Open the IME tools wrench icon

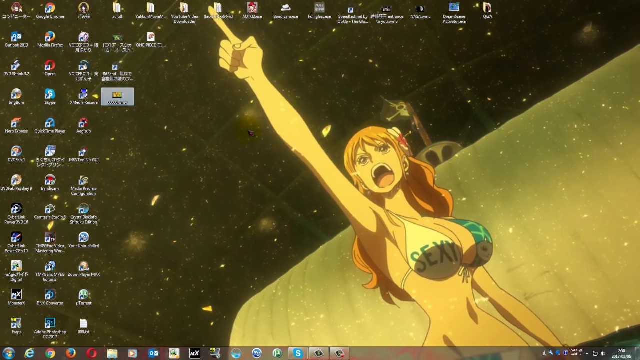point(551,353)
